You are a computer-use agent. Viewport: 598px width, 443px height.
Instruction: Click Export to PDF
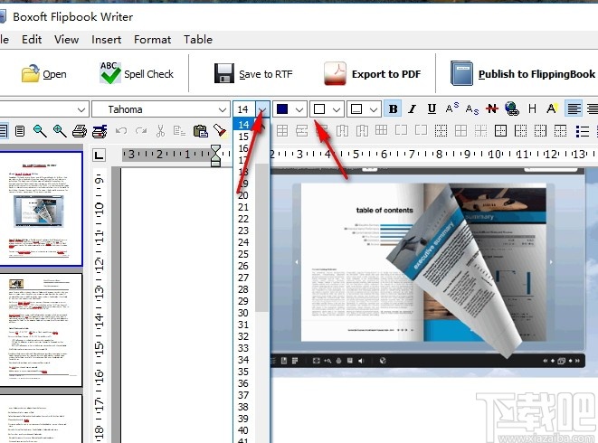372,73
